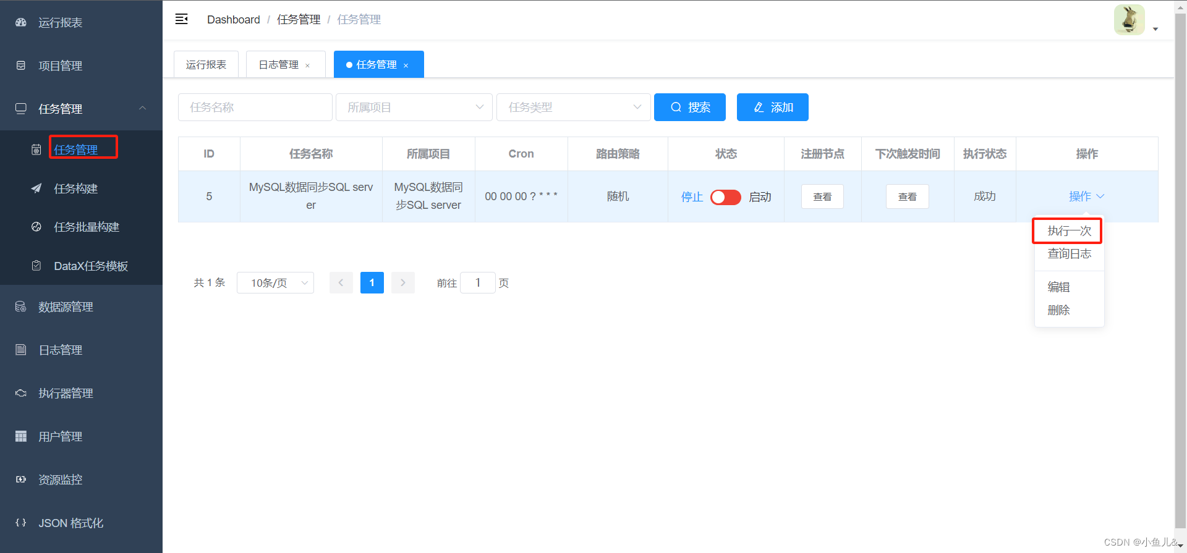
Task: Collapse the 任务管理 sidebar group arrow
Action: (x=143, y=108)
